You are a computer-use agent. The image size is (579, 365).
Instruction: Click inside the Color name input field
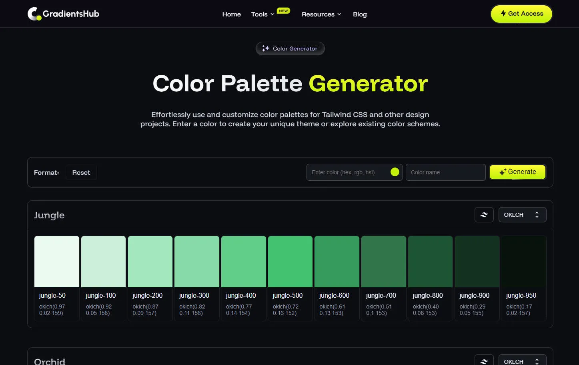click(445, 172)
